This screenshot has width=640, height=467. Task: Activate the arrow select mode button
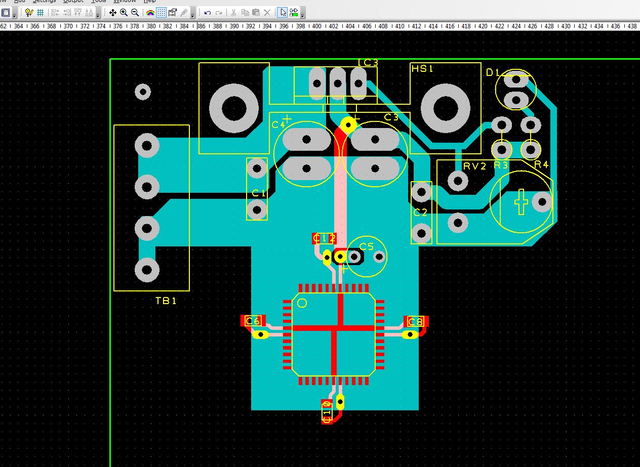(283, 13)
